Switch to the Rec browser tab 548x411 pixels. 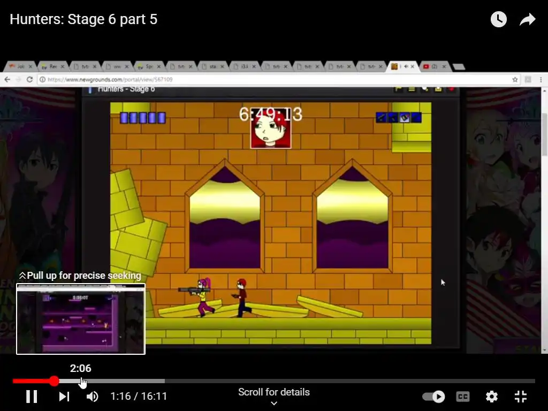[52, 66]
